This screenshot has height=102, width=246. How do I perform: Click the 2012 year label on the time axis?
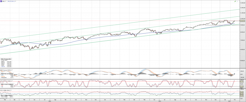click(x=50, y=101)
